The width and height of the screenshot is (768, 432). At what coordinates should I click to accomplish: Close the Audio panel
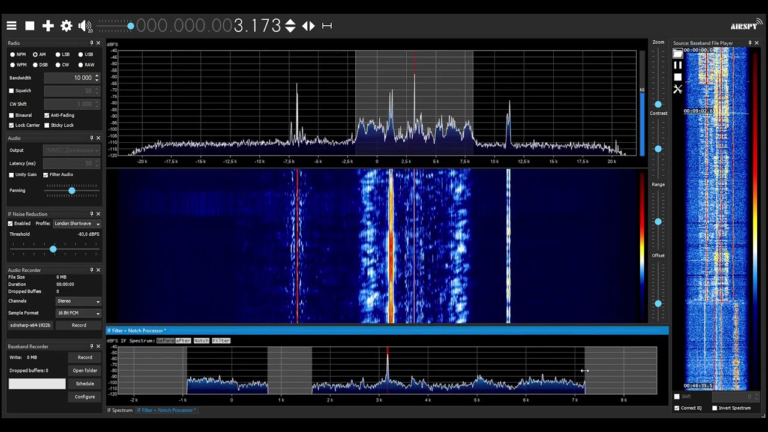tap(98, 138)
